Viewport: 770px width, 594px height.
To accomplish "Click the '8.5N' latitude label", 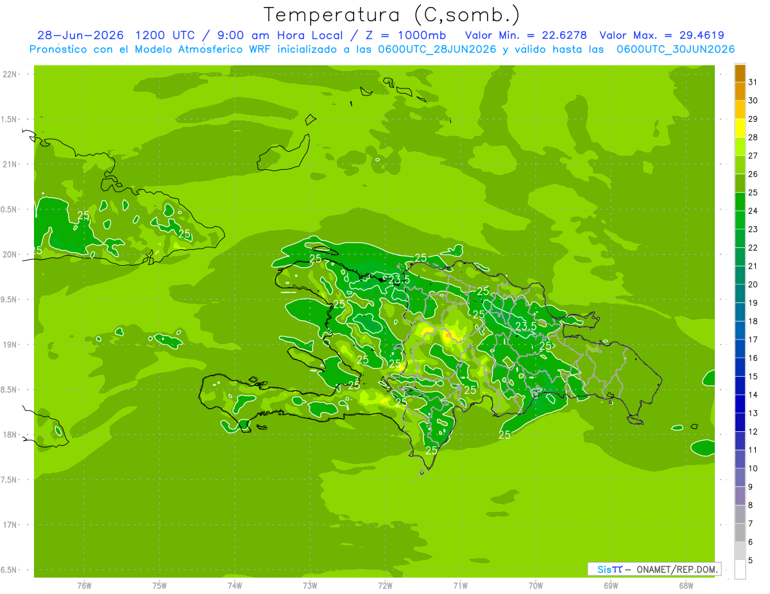I will (x=10, y=390).
